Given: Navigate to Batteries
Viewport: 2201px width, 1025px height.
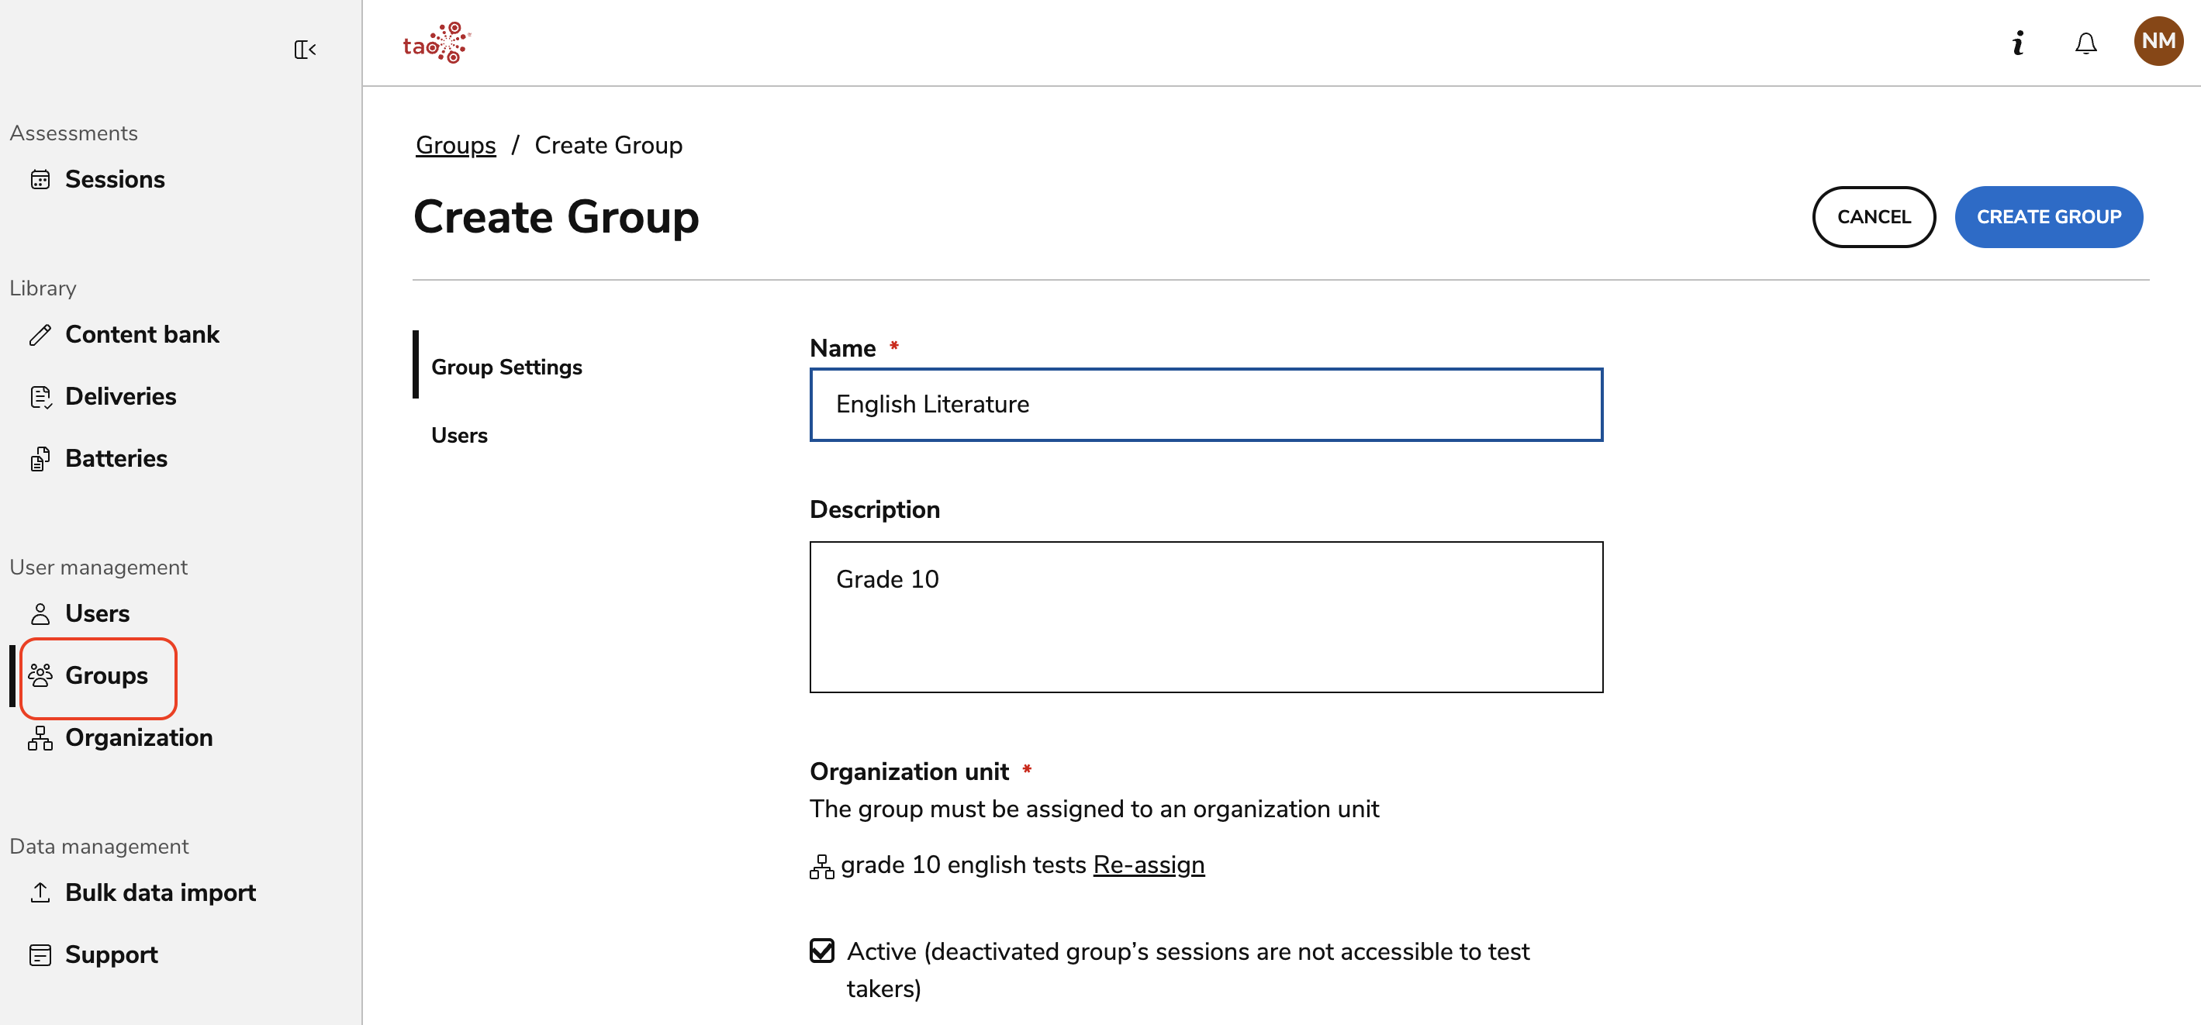Looking at the screenshot, I should point(116,459).
